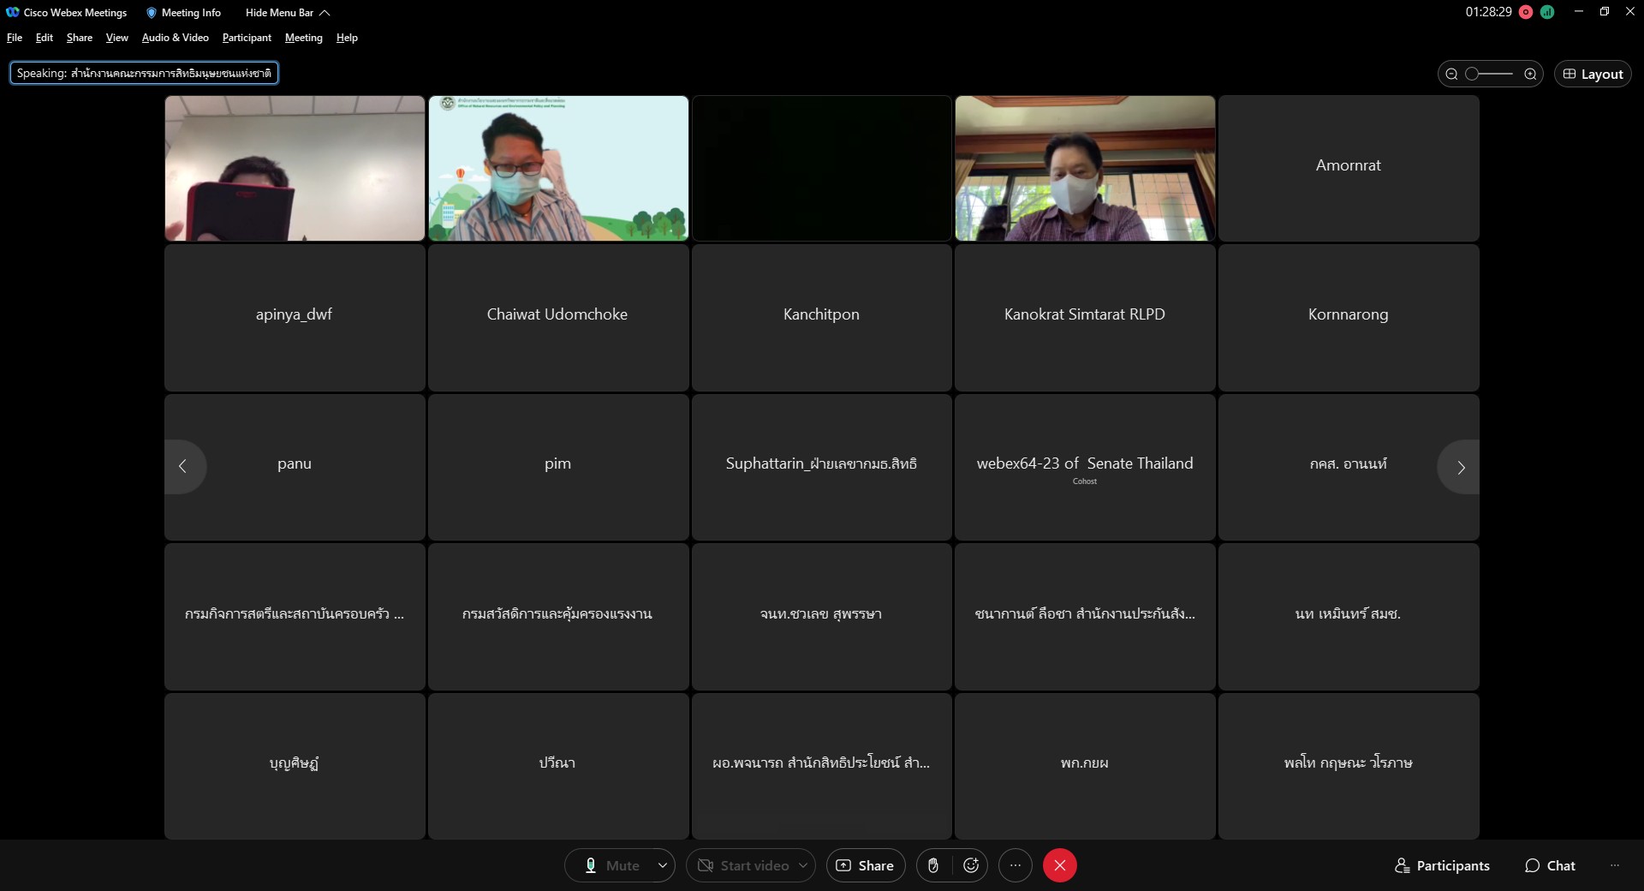Open the Chat panel
The width and height of the screenshot is (1644, 891).
[1551, 865]
